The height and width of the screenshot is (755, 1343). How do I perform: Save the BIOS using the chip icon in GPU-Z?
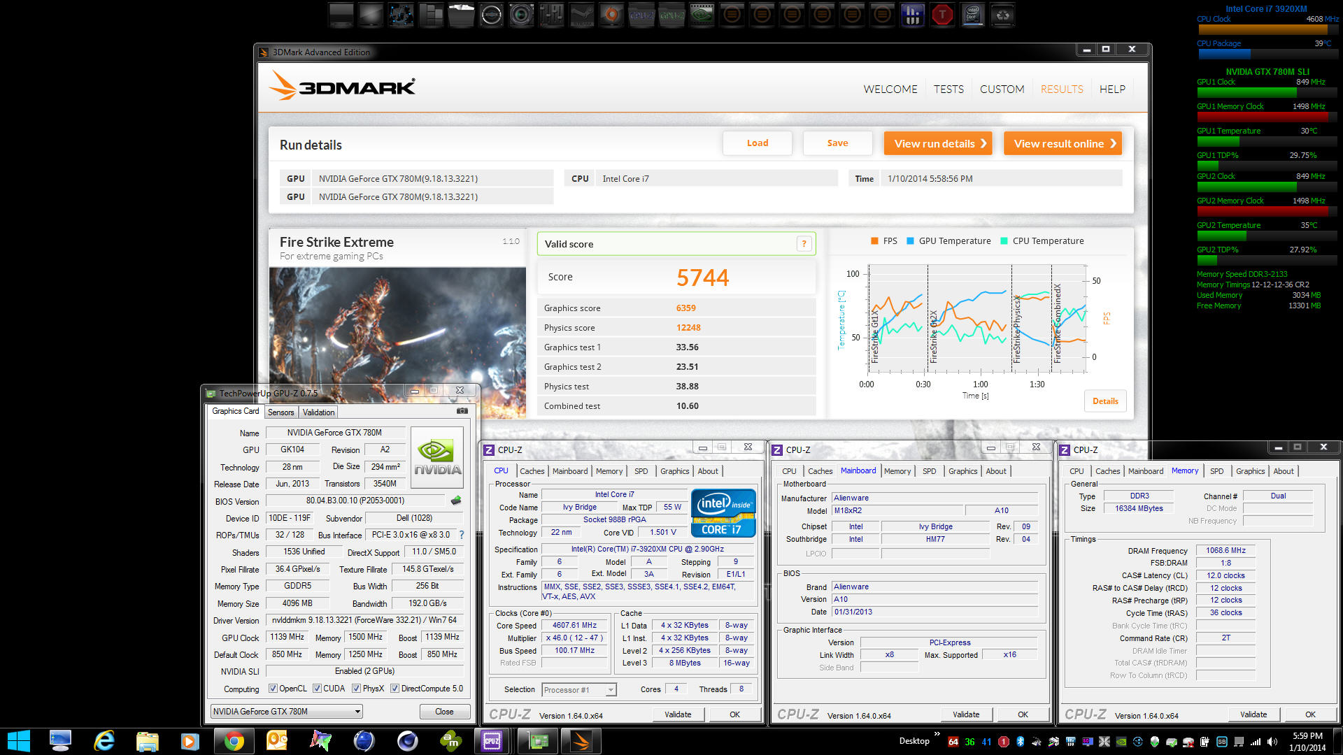tap(456, 501)
